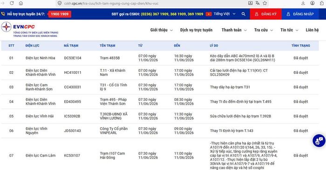
Task: Select T.392B-UBND XÃ VĨNH LƯƠNG cell
Action: click(114, 116)
